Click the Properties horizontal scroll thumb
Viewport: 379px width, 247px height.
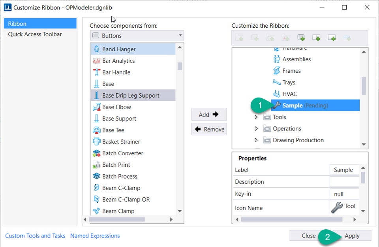click(x=291, y=219)
